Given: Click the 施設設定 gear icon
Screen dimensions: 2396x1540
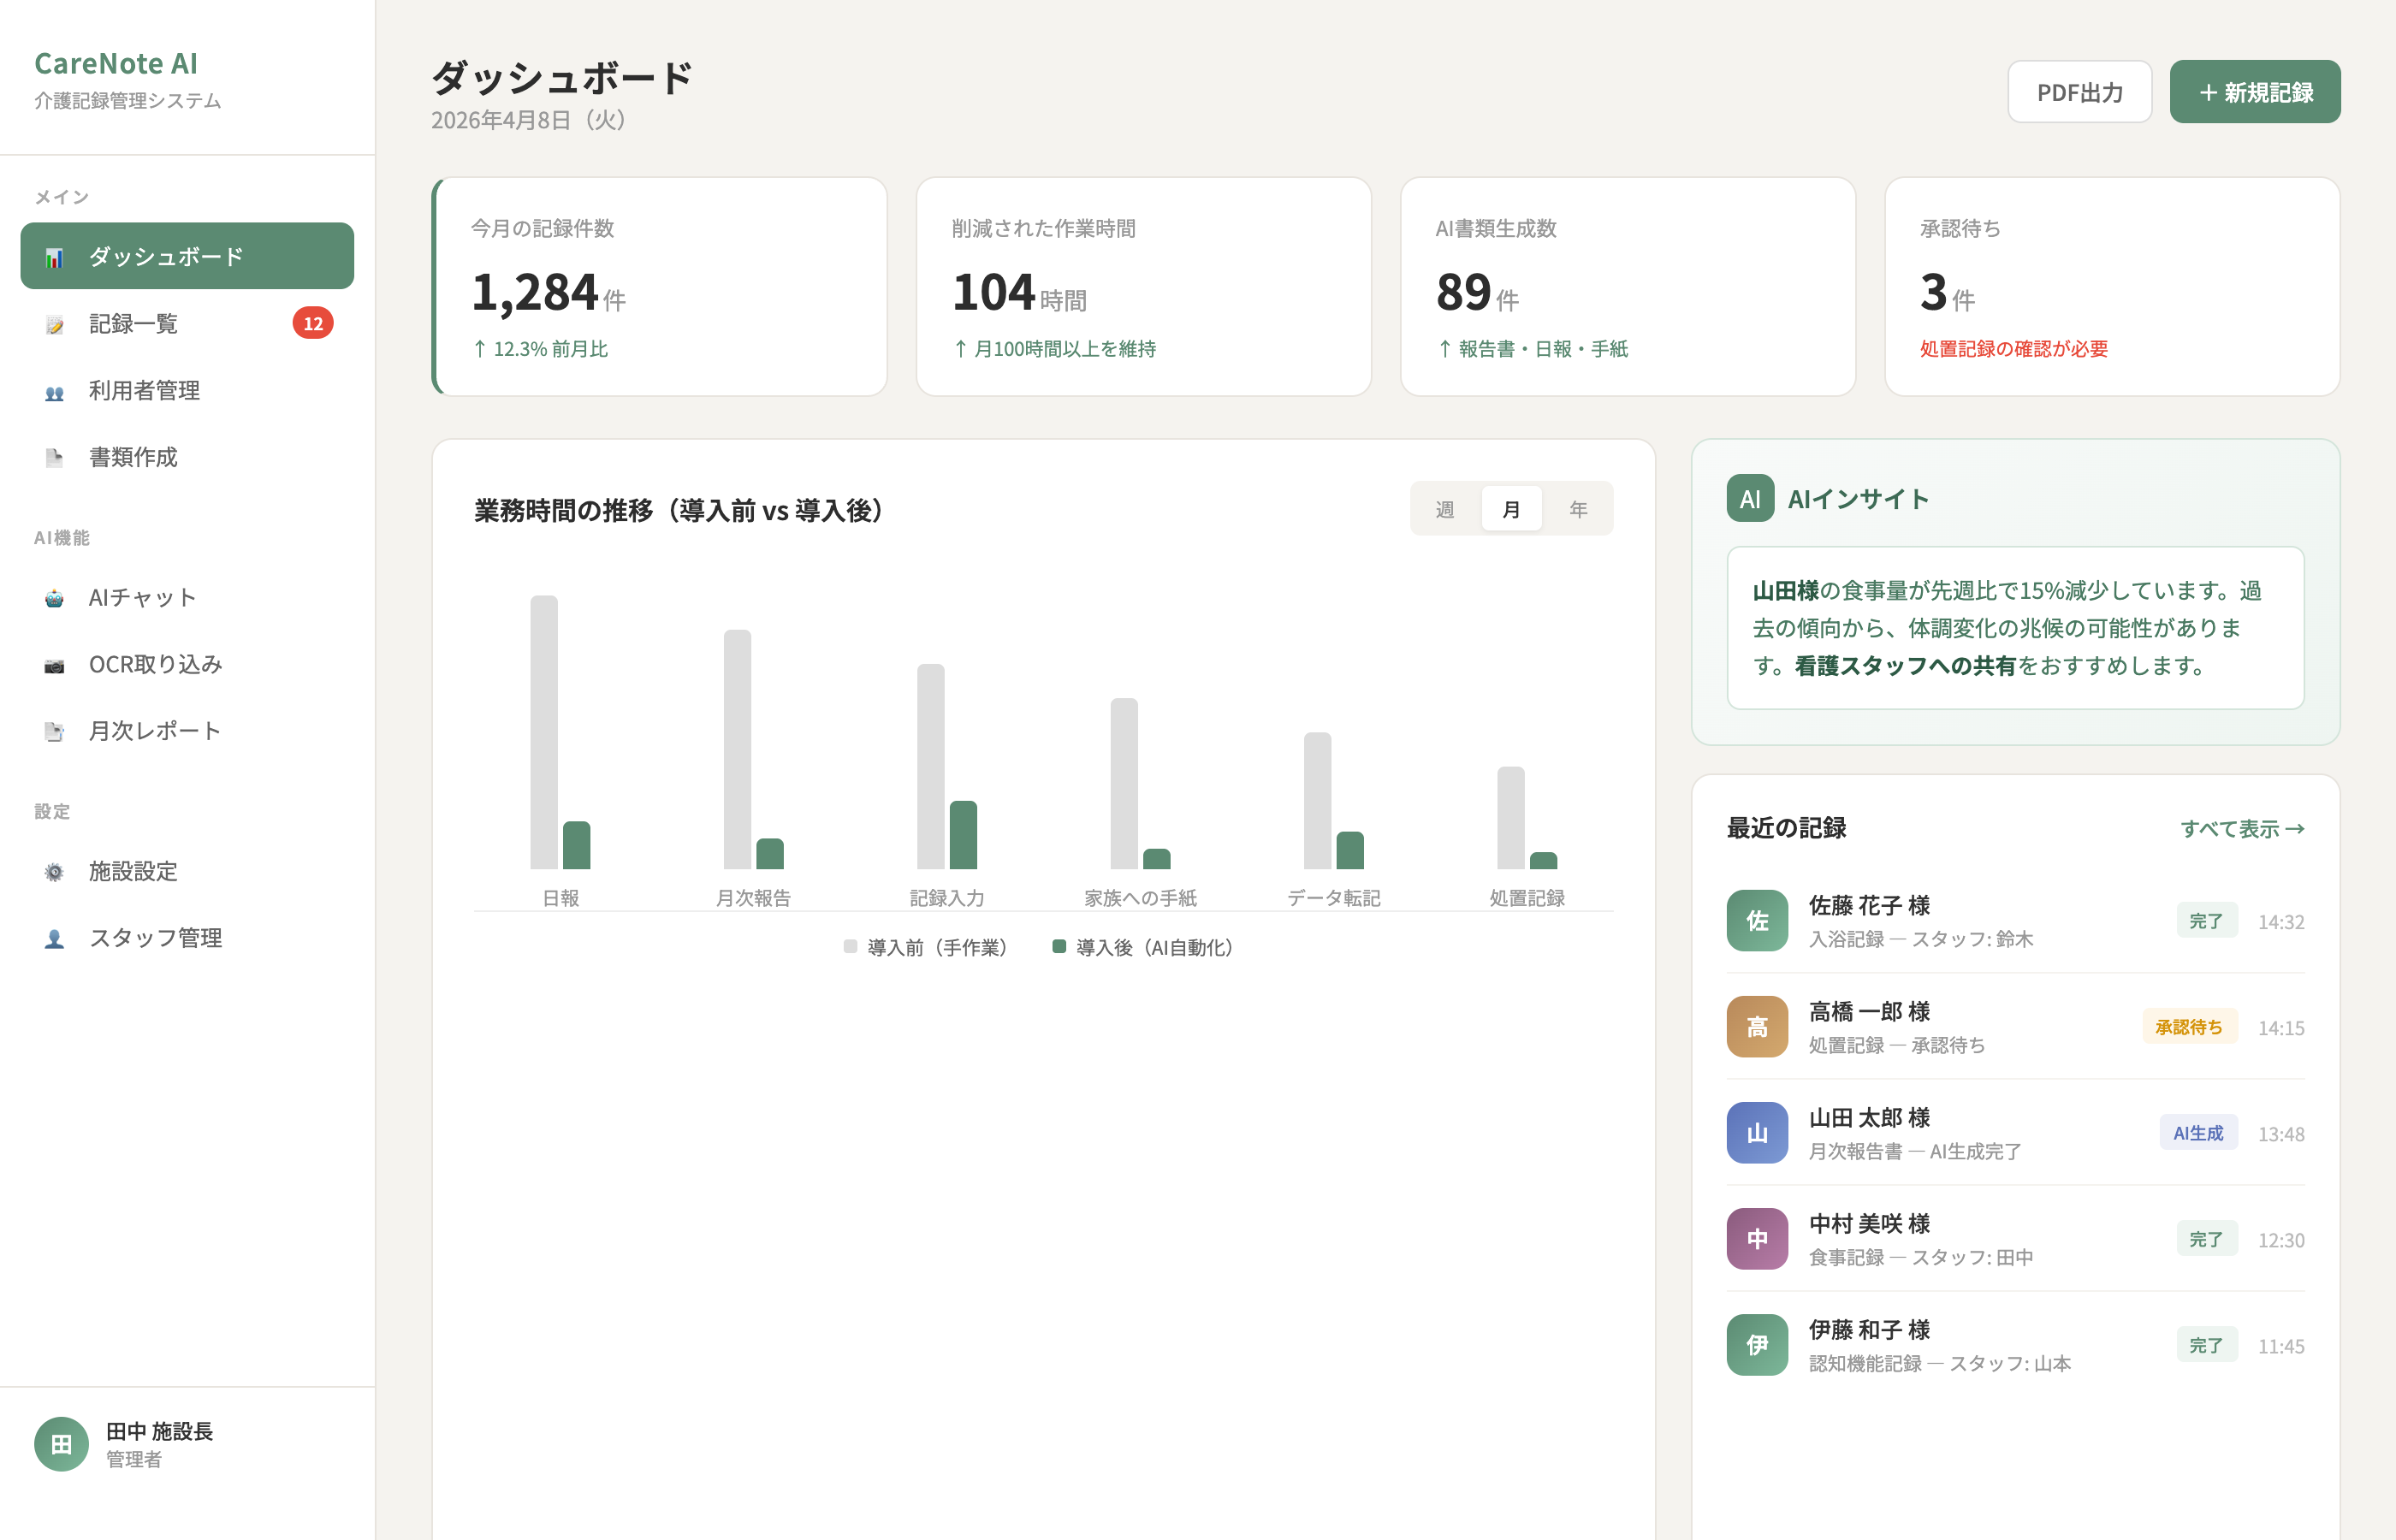Looking at the screenshot, I should tap(54, 872).
